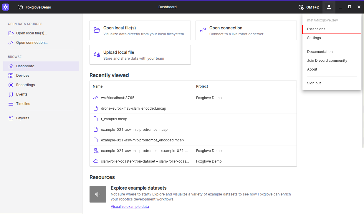Choose Settings in the user menu
364x214 pixels.
[314, 38]
